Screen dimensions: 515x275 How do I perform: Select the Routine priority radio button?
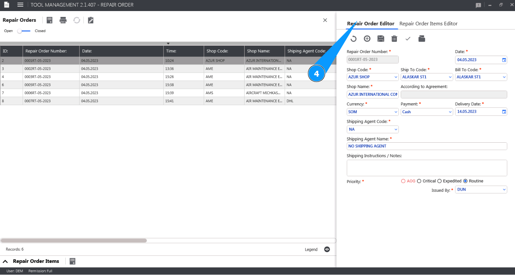(x=465, y=181)
